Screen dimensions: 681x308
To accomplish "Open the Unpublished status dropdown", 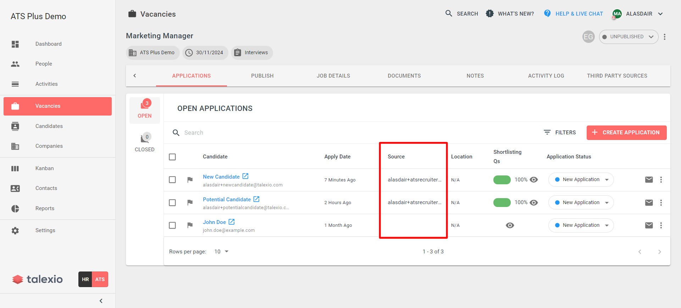I will (x=629, y=37).
